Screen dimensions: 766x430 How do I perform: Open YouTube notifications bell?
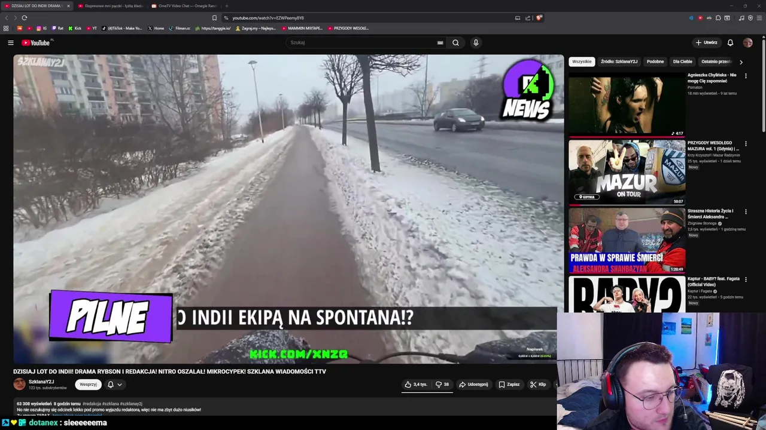tap(730, 42)
